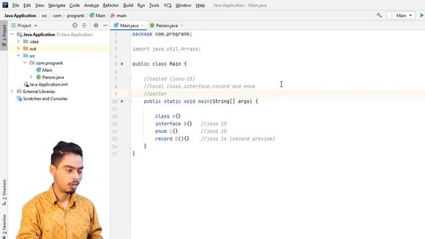This screenshot has width=425, height=239.
Task: Close the Main.java tab
Action: tap(142, 25)
